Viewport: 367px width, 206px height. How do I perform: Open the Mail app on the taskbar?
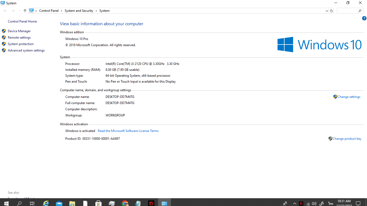pos(59,203)
